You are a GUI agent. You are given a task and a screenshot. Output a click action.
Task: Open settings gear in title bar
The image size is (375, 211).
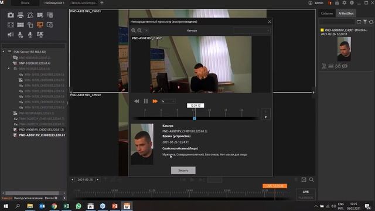click(x=345, y=3)
